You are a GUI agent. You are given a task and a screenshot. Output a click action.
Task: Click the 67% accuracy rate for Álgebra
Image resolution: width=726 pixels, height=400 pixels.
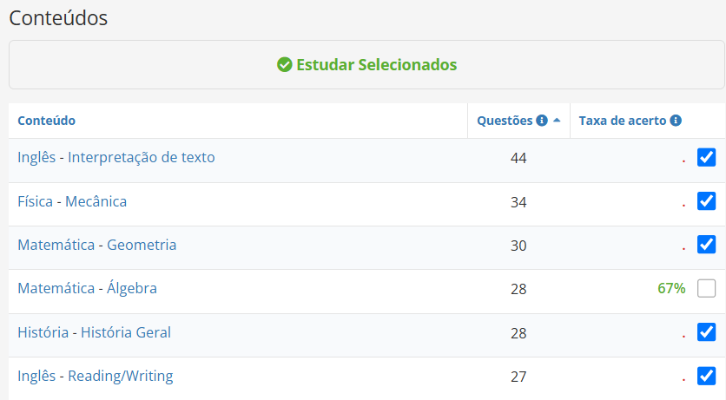(671, 289)
